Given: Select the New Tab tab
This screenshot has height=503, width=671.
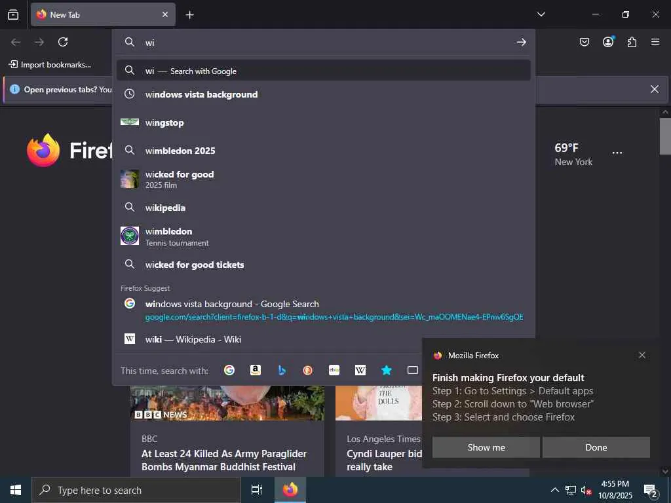Looking at the screenshot, I should 103,14.
